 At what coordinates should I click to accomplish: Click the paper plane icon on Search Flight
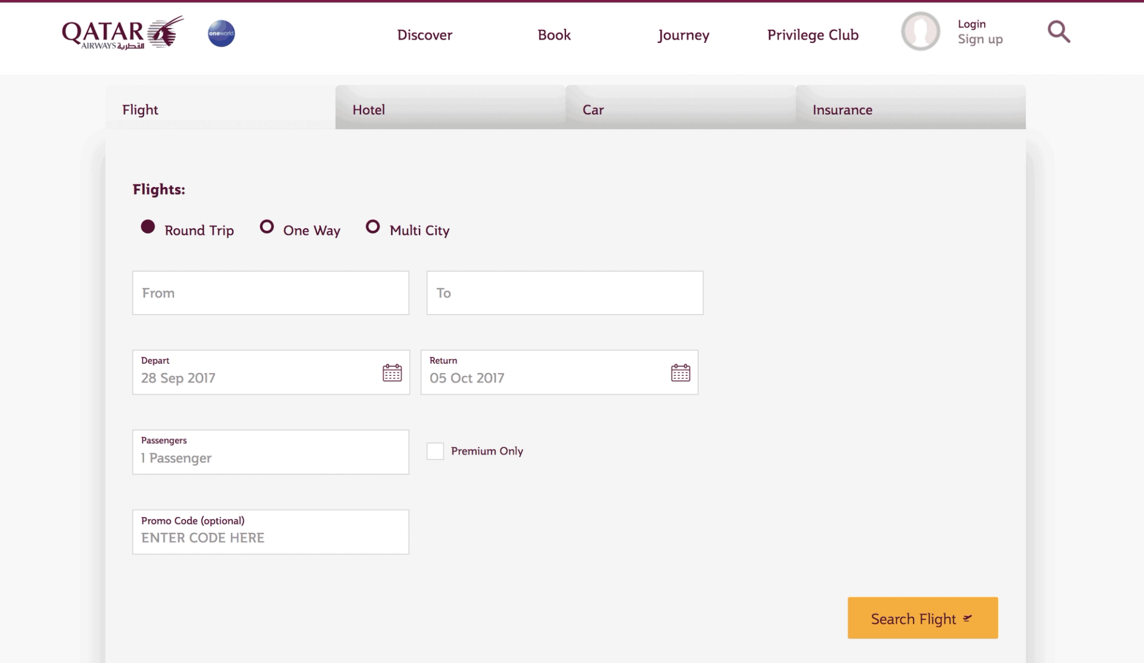click(968, 618)
